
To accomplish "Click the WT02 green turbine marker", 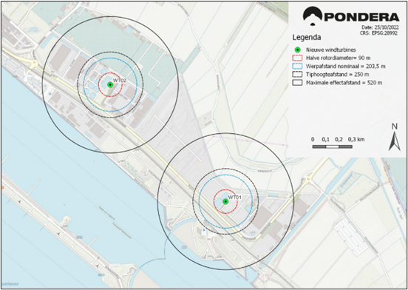I will (110, 84).
